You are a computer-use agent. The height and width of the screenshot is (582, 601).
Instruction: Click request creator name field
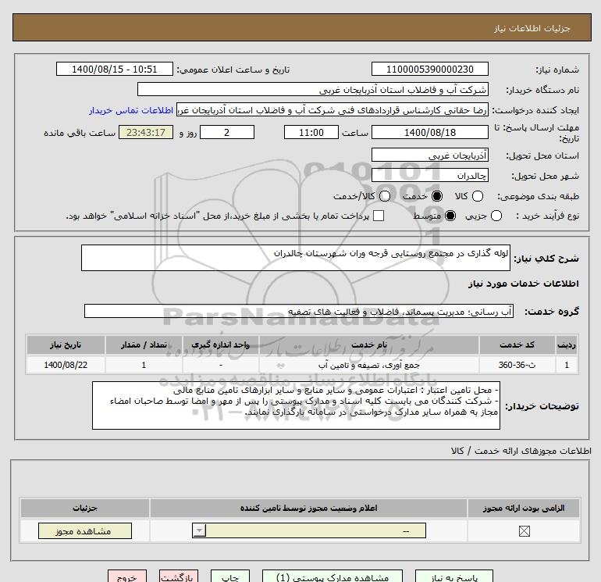coord(333,109)
